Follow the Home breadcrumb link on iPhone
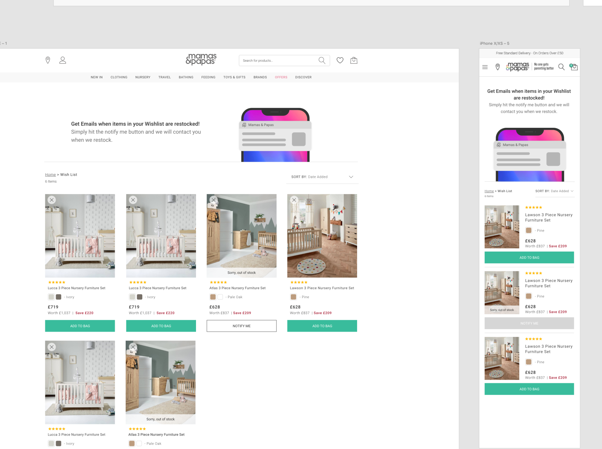The height and width of the screenshot is (449, 602). (x=489, y=191)
